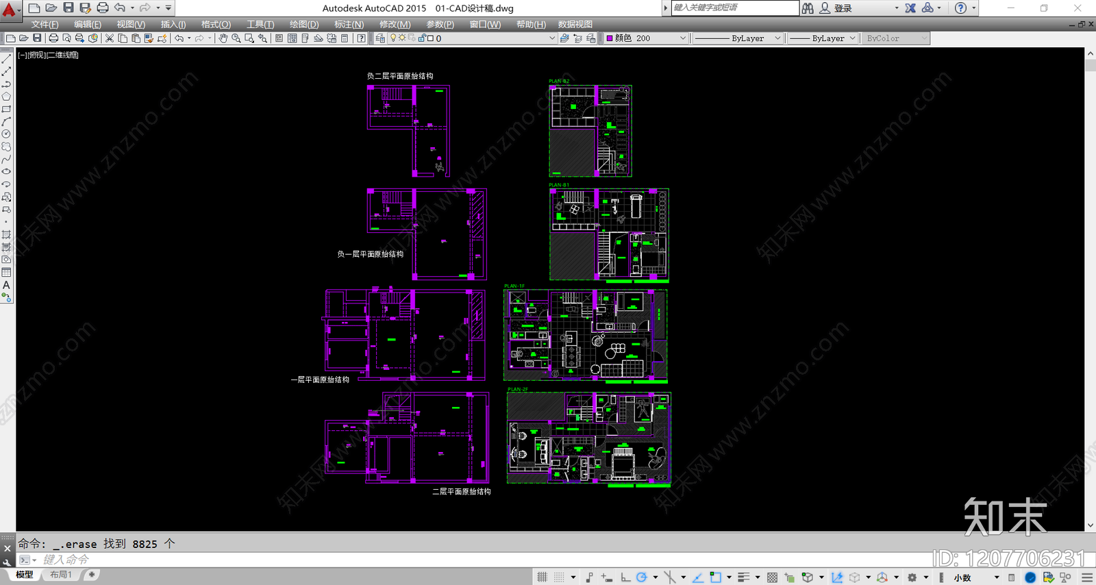This screenshot has height=585, width=1096.
Task: Open the 修改(M) menu
Action: pos(395,24)
